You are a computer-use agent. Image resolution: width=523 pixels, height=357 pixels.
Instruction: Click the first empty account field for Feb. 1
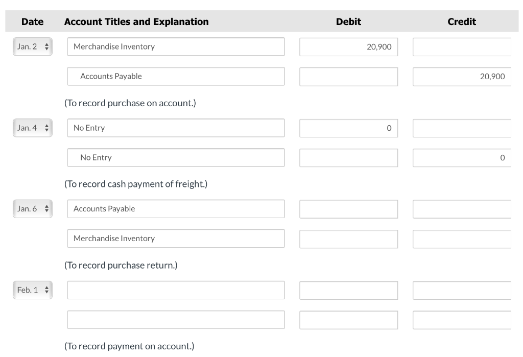coord(176,290)
